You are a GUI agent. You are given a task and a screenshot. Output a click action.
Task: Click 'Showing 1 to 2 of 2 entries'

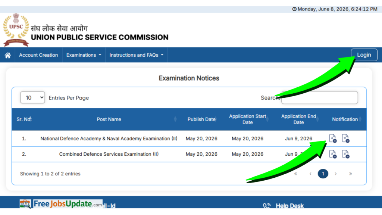click(x=50, y=174)
